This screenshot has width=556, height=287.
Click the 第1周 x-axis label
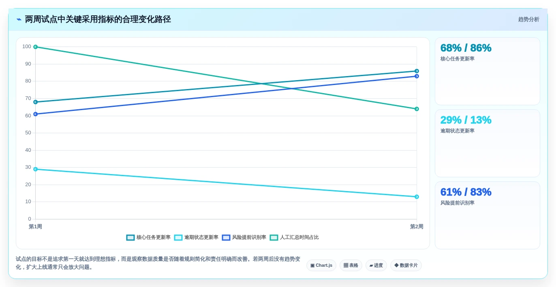(x=35, y=227)
